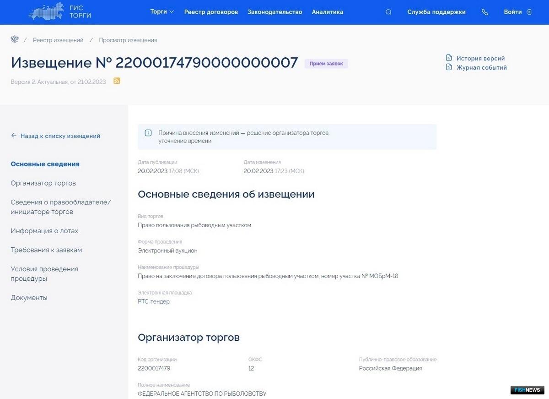Open РТС-тендер platform link
Viewport: 549px width, 399px height.
point(154,301)
